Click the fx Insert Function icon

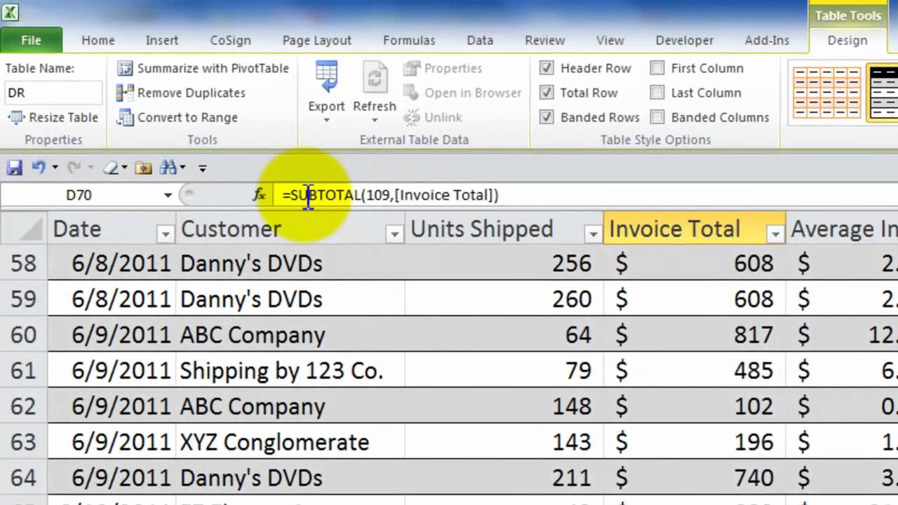(x=260, y=195)
